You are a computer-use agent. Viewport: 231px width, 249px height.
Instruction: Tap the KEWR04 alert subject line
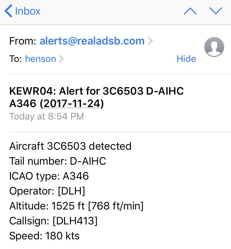pyautogui.click(x=96, y=92)
